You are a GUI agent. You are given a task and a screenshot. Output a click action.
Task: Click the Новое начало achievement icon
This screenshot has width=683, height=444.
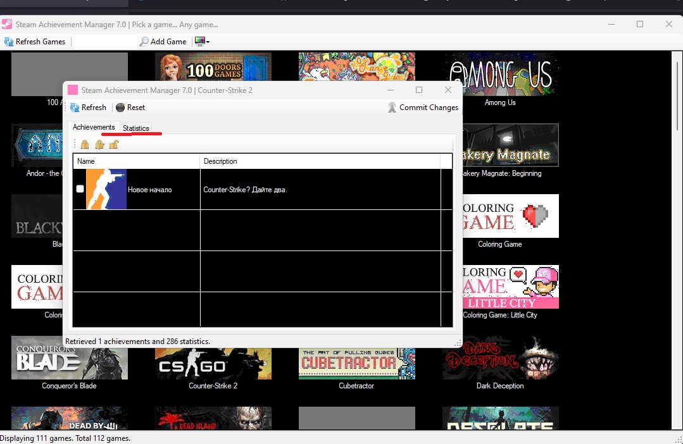(x=106, y=189)
